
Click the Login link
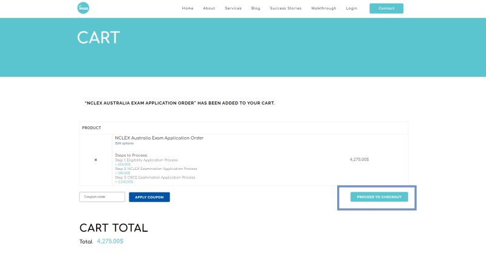coord(352,8)
